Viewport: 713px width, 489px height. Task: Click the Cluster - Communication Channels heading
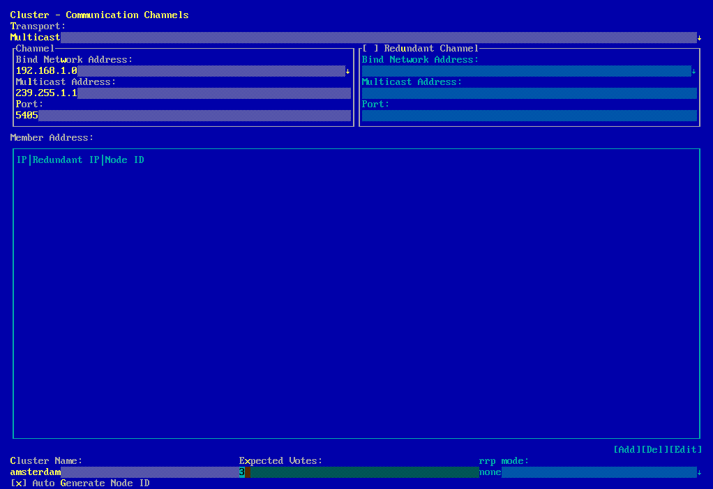[x=99, y=15]
